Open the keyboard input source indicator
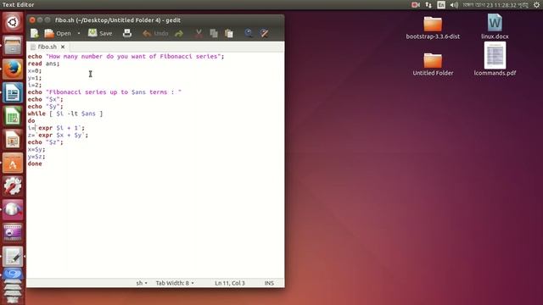The height and width of the screenshot is (305, 543). click(441, 5)
